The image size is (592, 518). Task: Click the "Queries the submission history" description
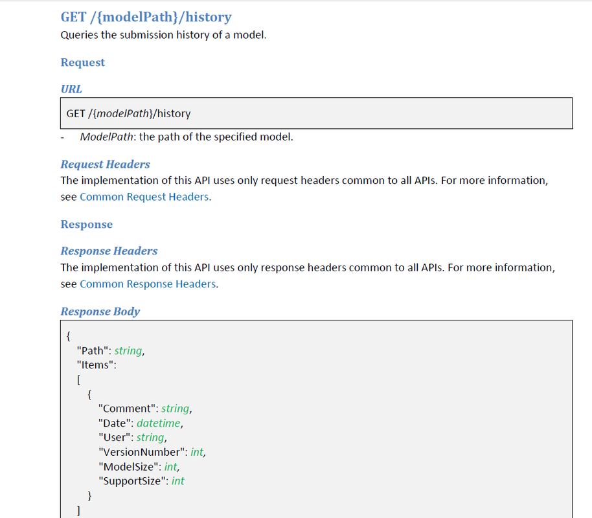pyautogui.click(x=163, y=35)
